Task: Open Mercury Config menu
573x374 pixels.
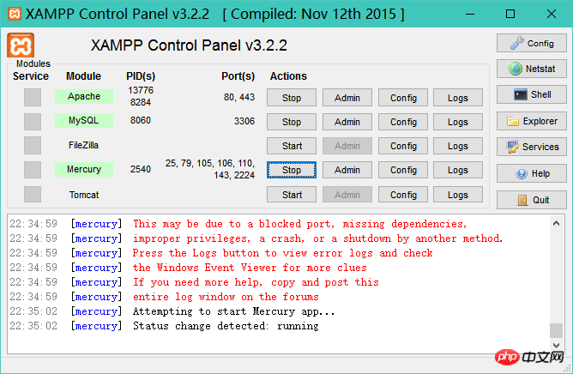Action: 403,170
